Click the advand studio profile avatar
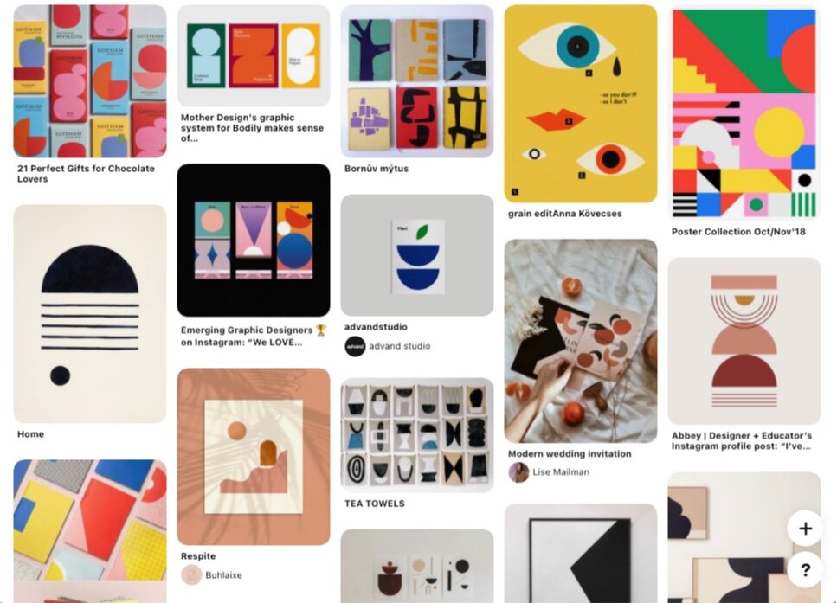This screenshot has width=837, height=603. pyautogui.click(x=355, y=346)
